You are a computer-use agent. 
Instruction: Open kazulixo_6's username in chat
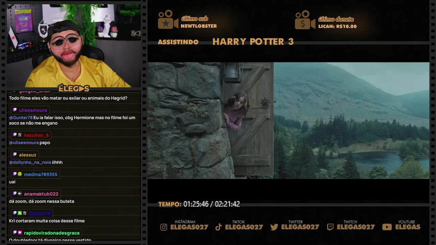36,135
